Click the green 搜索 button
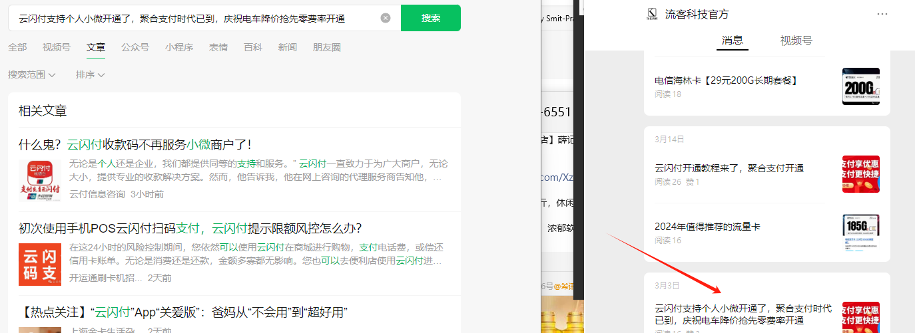The image size is (915, 333). point(431,18)
